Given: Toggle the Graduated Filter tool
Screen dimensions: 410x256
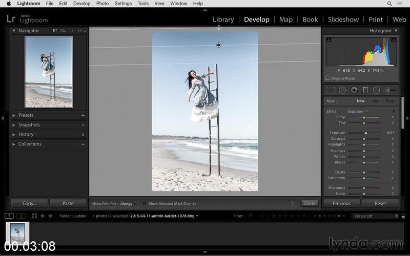Looking at the screenshot, I should click(x=365, y=90).
